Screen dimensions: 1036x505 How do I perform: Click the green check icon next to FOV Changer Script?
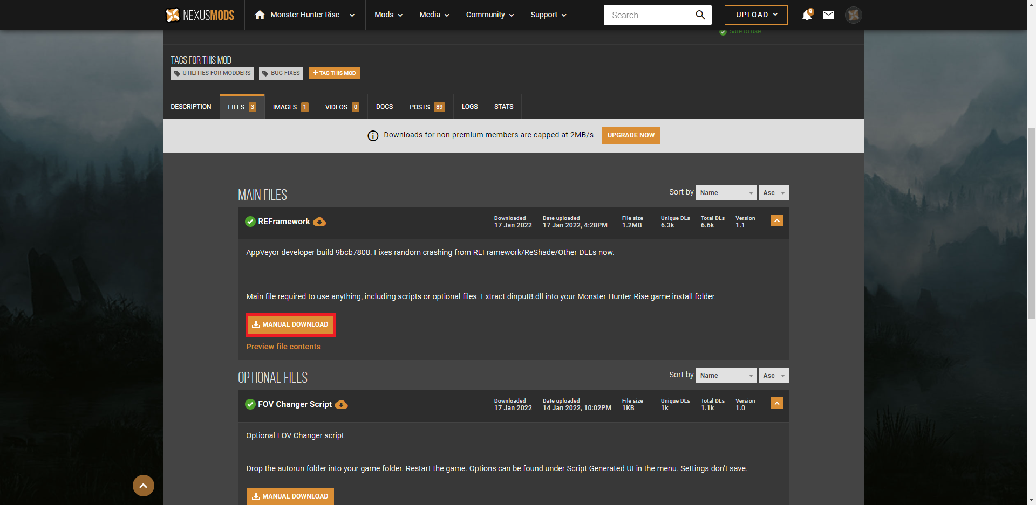pos(250,404)
